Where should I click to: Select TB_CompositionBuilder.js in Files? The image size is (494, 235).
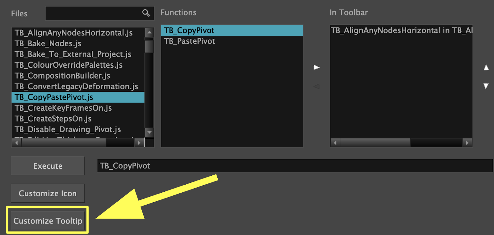coord(62,76)
